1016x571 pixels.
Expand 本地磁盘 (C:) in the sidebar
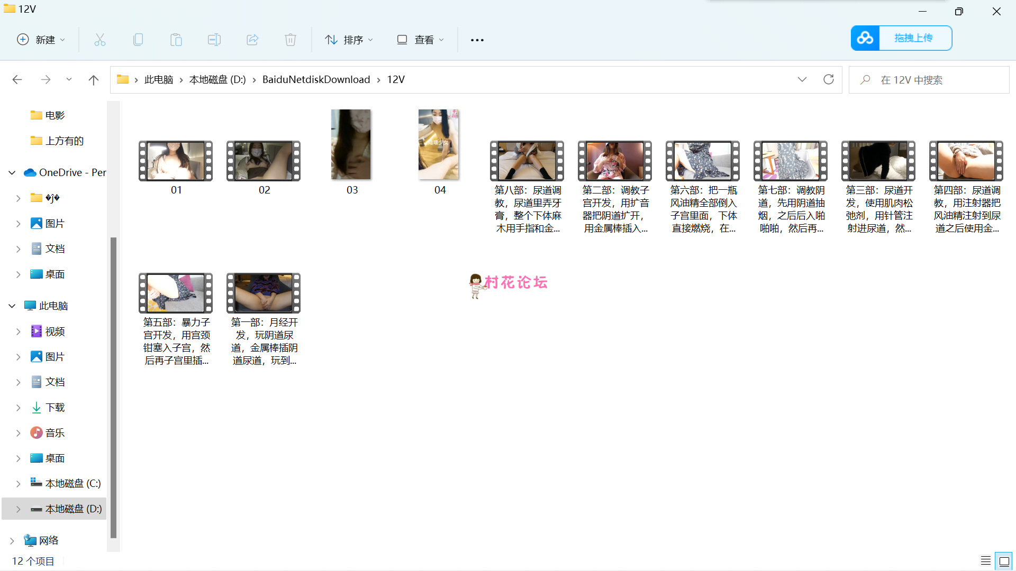coord(17,483)
